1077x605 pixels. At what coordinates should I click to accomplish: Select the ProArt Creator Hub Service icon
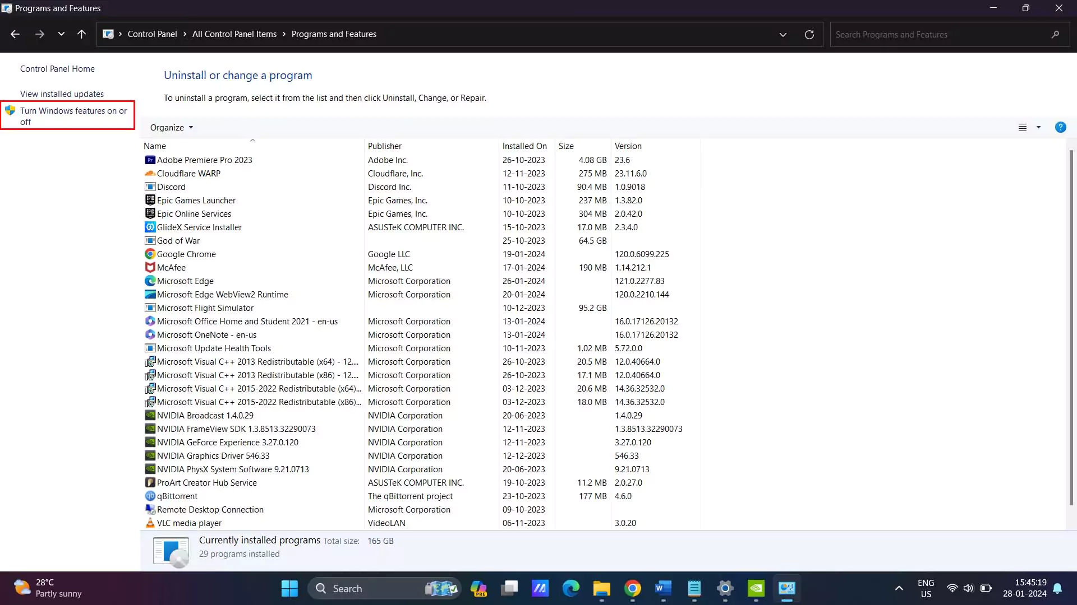pyautogui.click(x=150, y=483)
